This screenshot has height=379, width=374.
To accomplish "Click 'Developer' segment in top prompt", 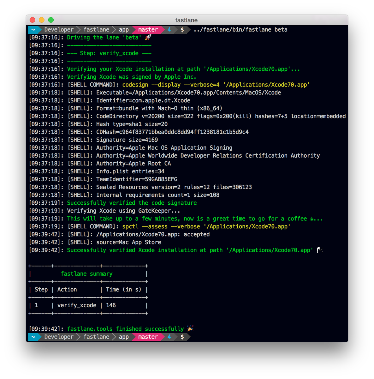I will pos(59,29).
